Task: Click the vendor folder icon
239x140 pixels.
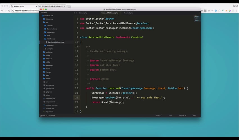Action: pos(44,78)
